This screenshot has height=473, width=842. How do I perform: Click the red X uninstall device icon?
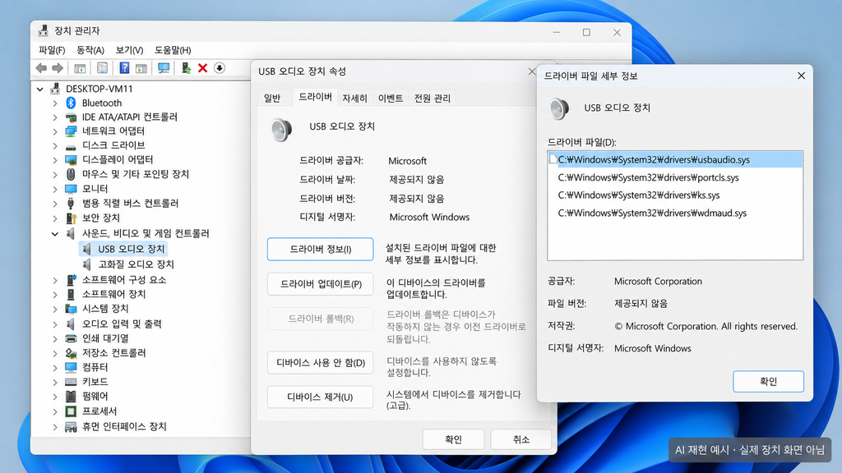click(202, 68)
